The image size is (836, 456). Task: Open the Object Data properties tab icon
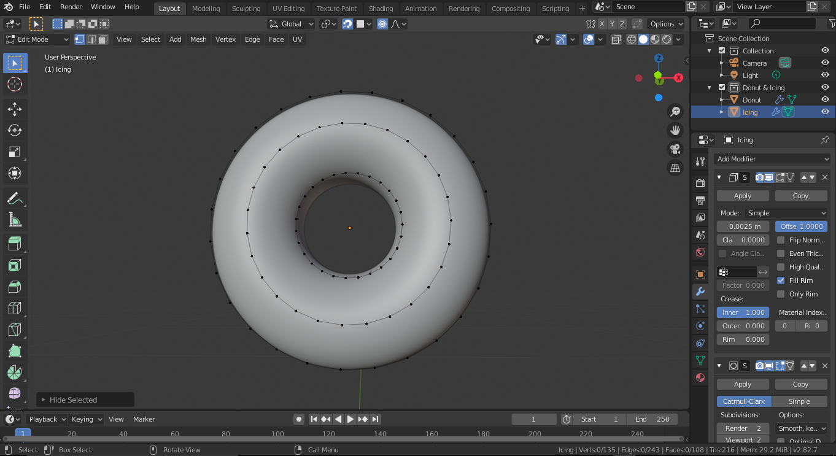pyautogui.click(x=700, y=360)
